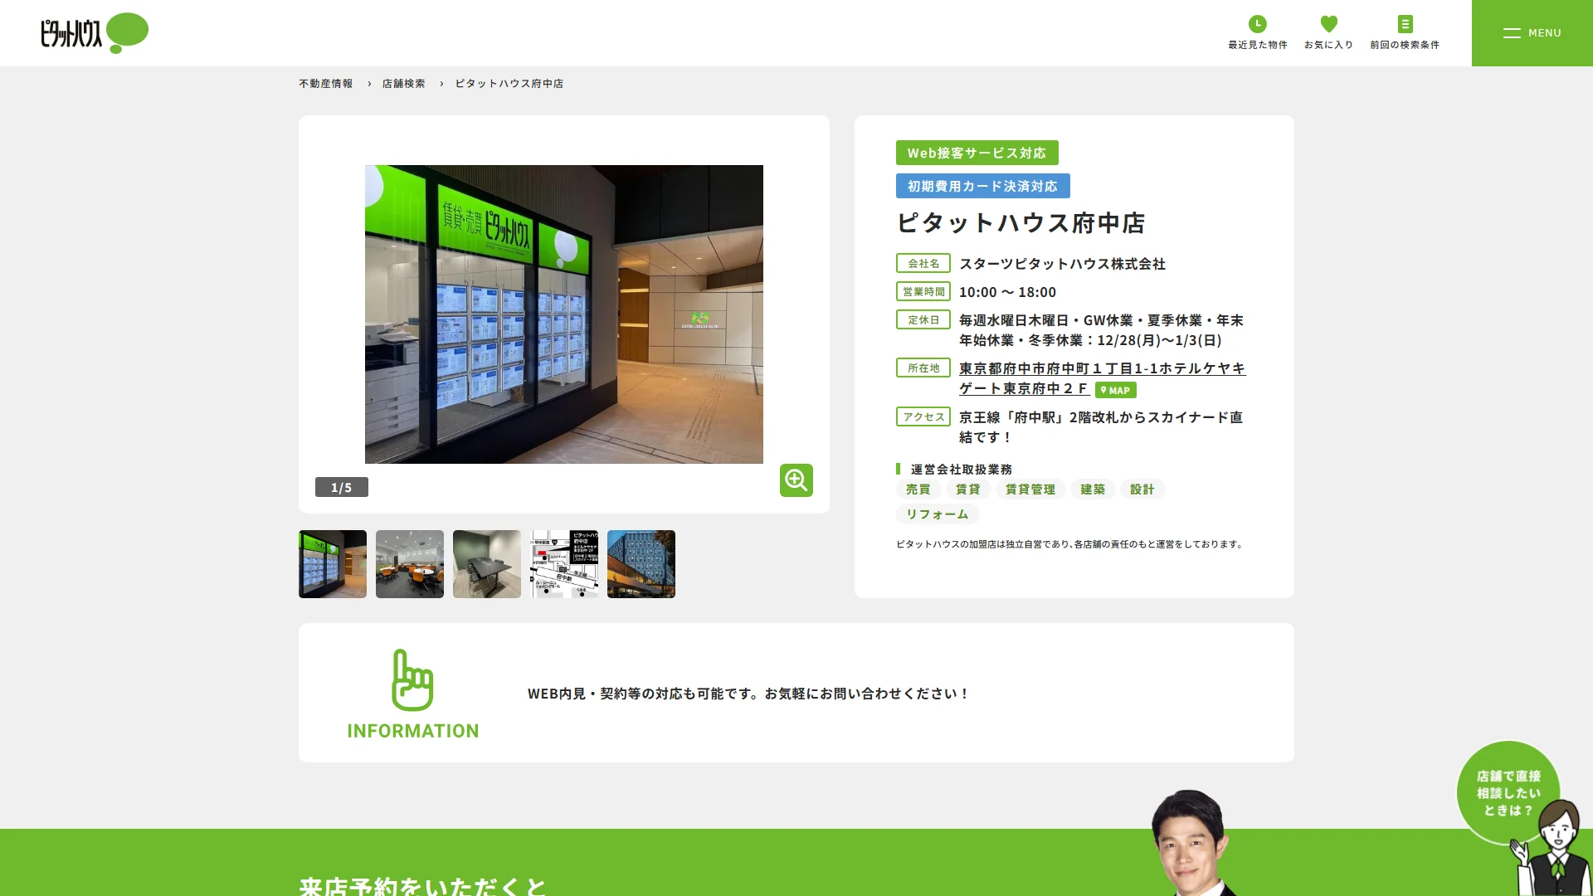The width and height of the screenshot is (1593, 896).
Task: Open recently viewed properties clock icon
Action: click(x=1258, y=24)
